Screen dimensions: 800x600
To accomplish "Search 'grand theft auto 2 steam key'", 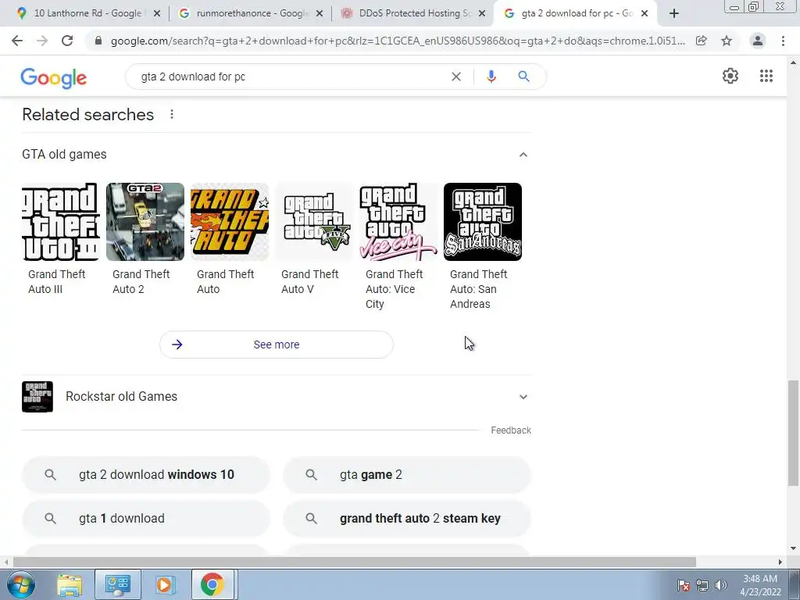I will pos(407,519).
